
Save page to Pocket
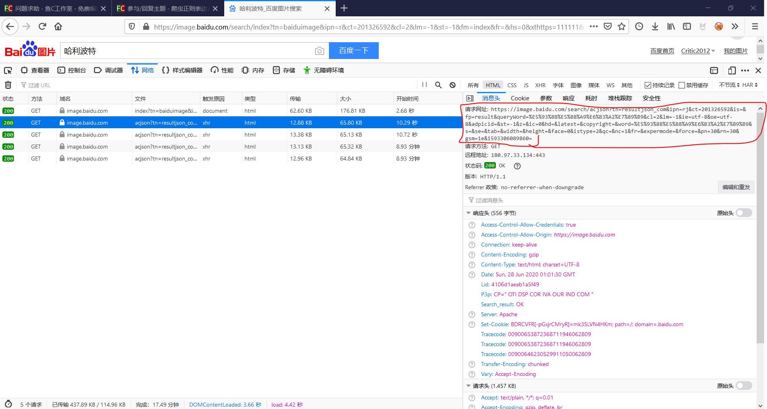coord(608,27)
